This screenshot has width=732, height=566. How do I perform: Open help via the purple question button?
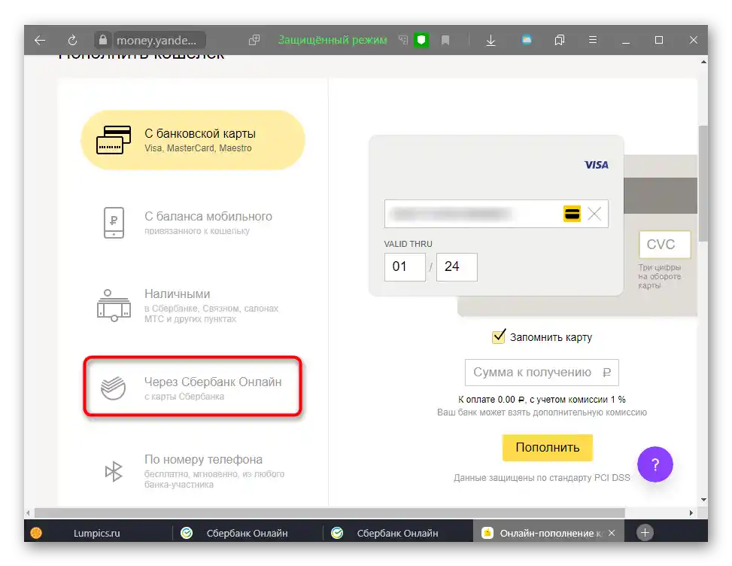pyautogui.click(x=655, y=464)
